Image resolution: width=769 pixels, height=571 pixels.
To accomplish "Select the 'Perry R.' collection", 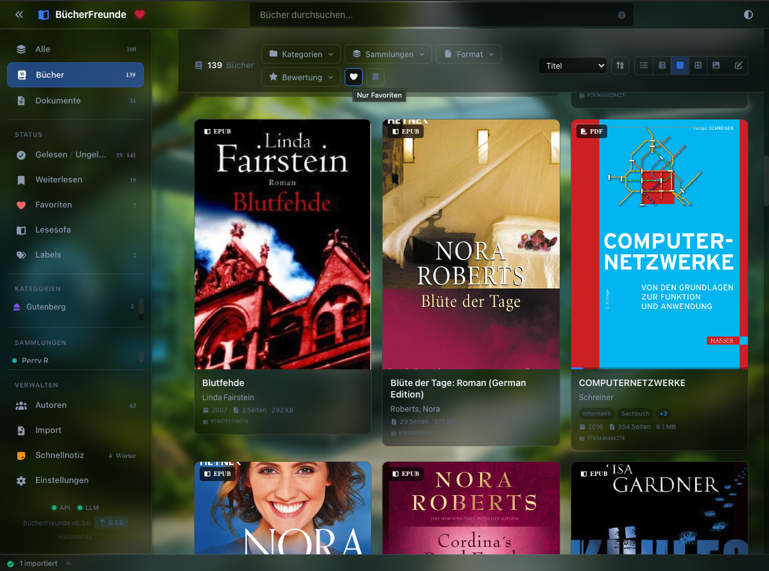I will tap(73, 360).
